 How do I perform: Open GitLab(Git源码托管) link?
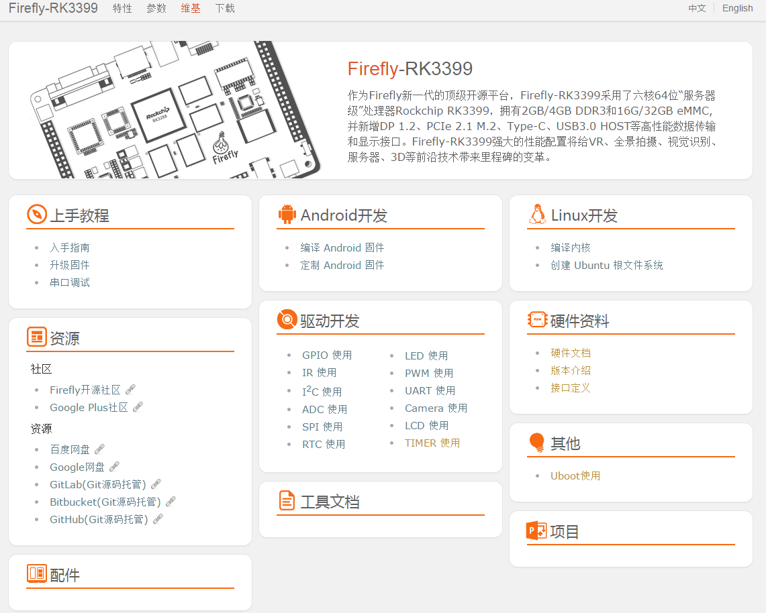pyautogui.click(x=98, y=484)
